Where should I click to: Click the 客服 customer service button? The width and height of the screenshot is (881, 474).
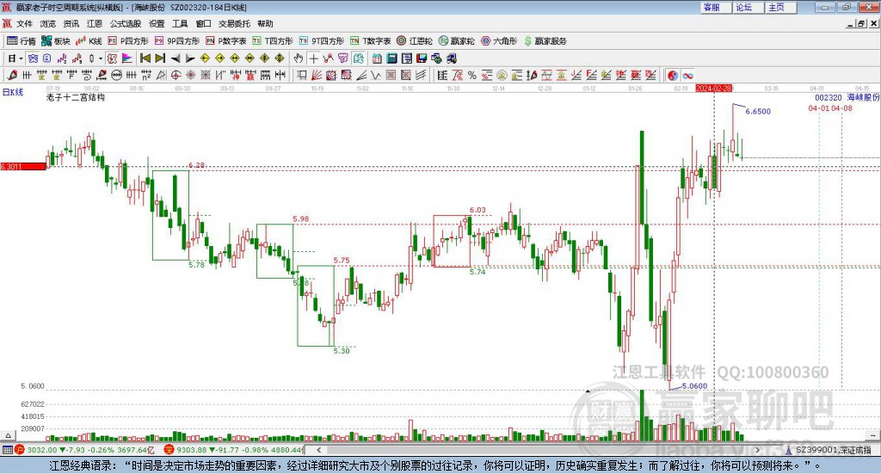tap(715, 7)
